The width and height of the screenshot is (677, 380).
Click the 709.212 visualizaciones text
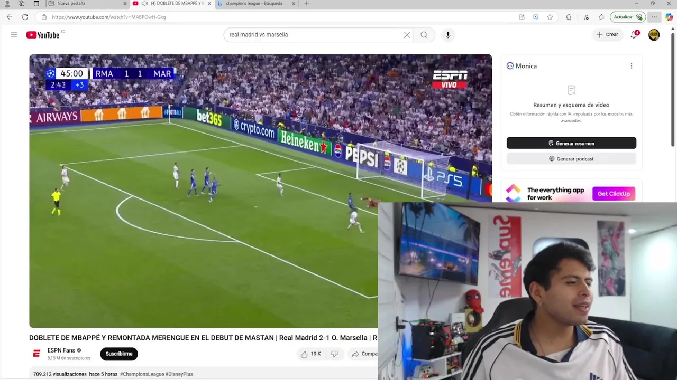[x=60, y=374]
